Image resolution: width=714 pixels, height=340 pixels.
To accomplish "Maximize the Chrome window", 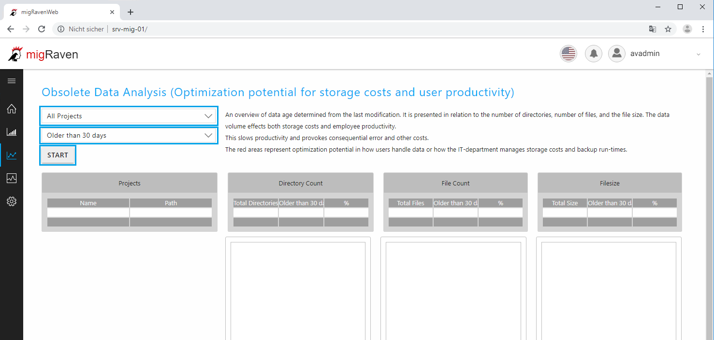I will (x=680, y=7).
